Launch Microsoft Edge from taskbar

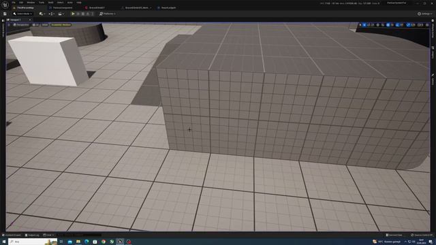pos(87,242)
